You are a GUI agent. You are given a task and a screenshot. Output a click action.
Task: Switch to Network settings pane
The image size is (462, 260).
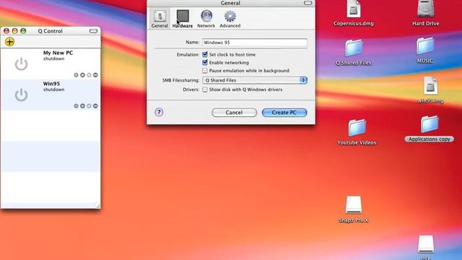click(x=206, y=19)
